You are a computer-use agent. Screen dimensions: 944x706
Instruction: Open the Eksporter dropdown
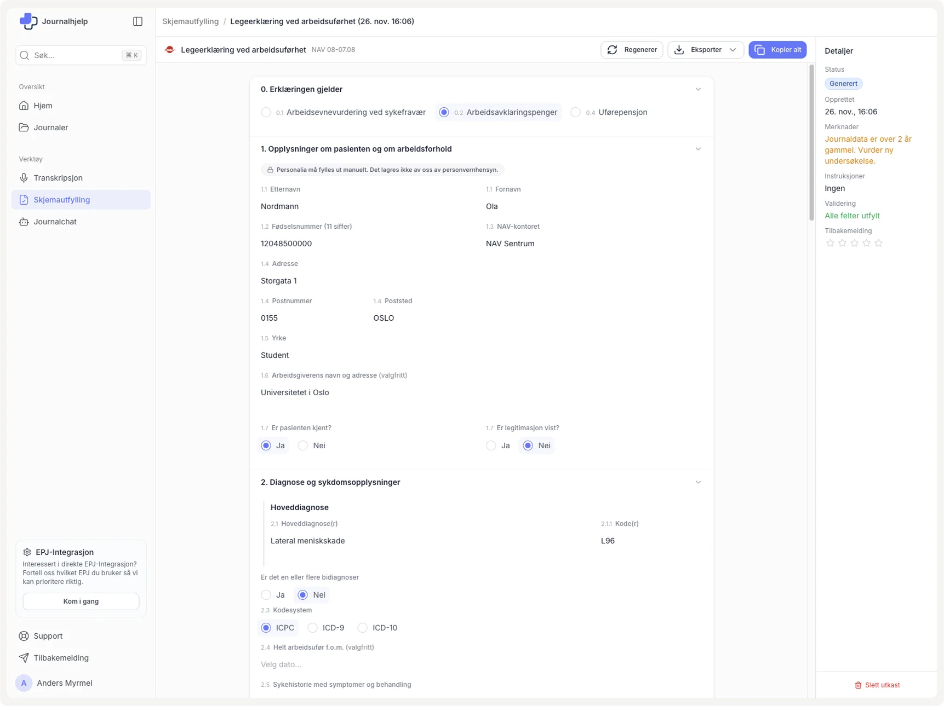[x=705, y=50]
